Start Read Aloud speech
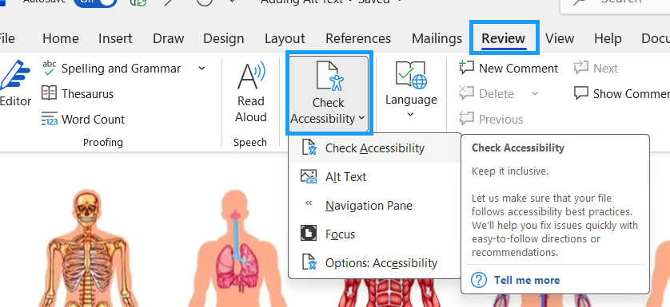670x307 pixels. (x=251, y=92)
